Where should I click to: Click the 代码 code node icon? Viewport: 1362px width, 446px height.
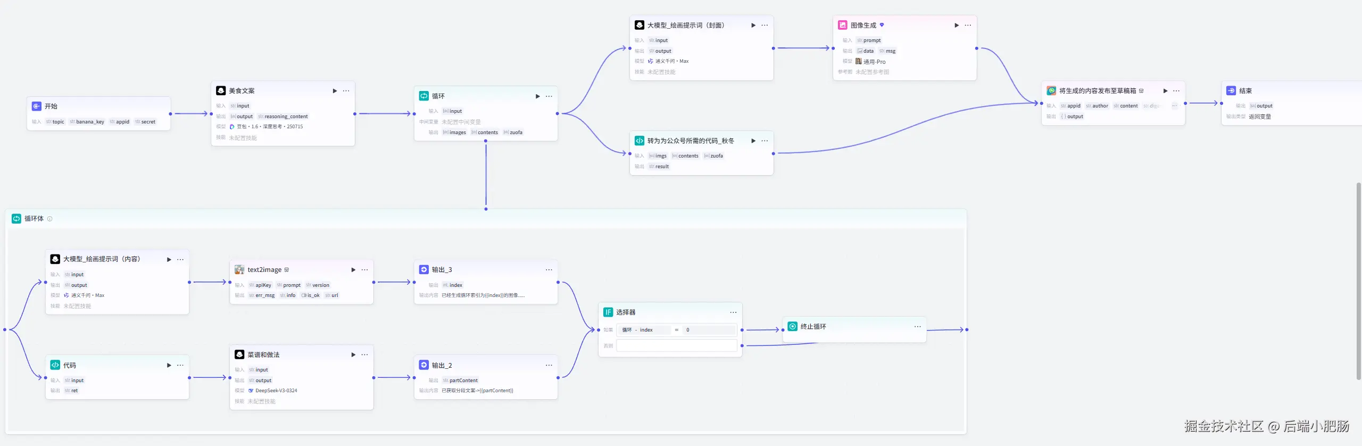[x=55, y=365]
